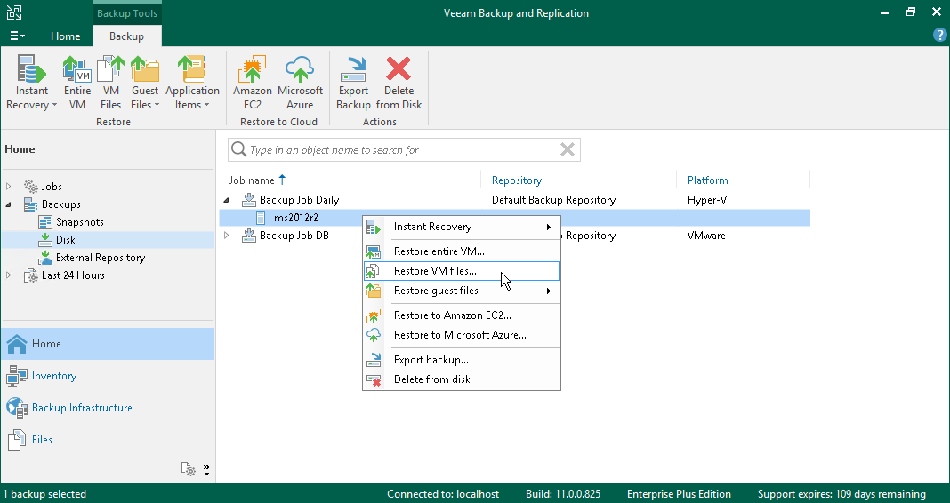Choose Restore entire VM from context menu

(461, 251)
